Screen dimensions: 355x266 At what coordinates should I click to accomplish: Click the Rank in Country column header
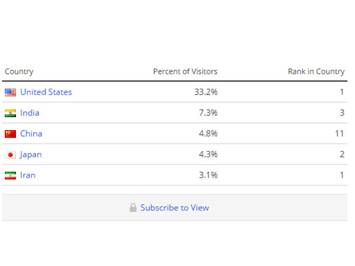[x=316, y=72]
